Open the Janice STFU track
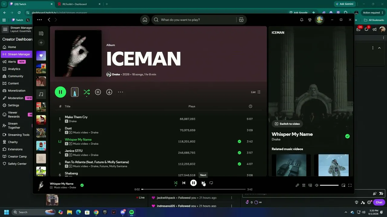 [x=73, y=151]
